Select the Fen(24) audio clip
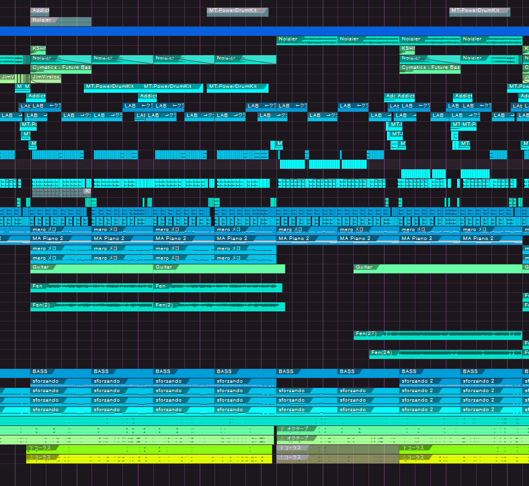 pyautogui.click(x=445, y=354)
